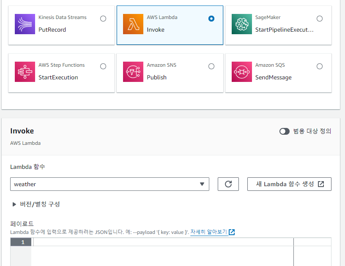Click the orange AWS Lambda icon
The height and width of the screenshot is (266, 345).
[x=133, y=24]
